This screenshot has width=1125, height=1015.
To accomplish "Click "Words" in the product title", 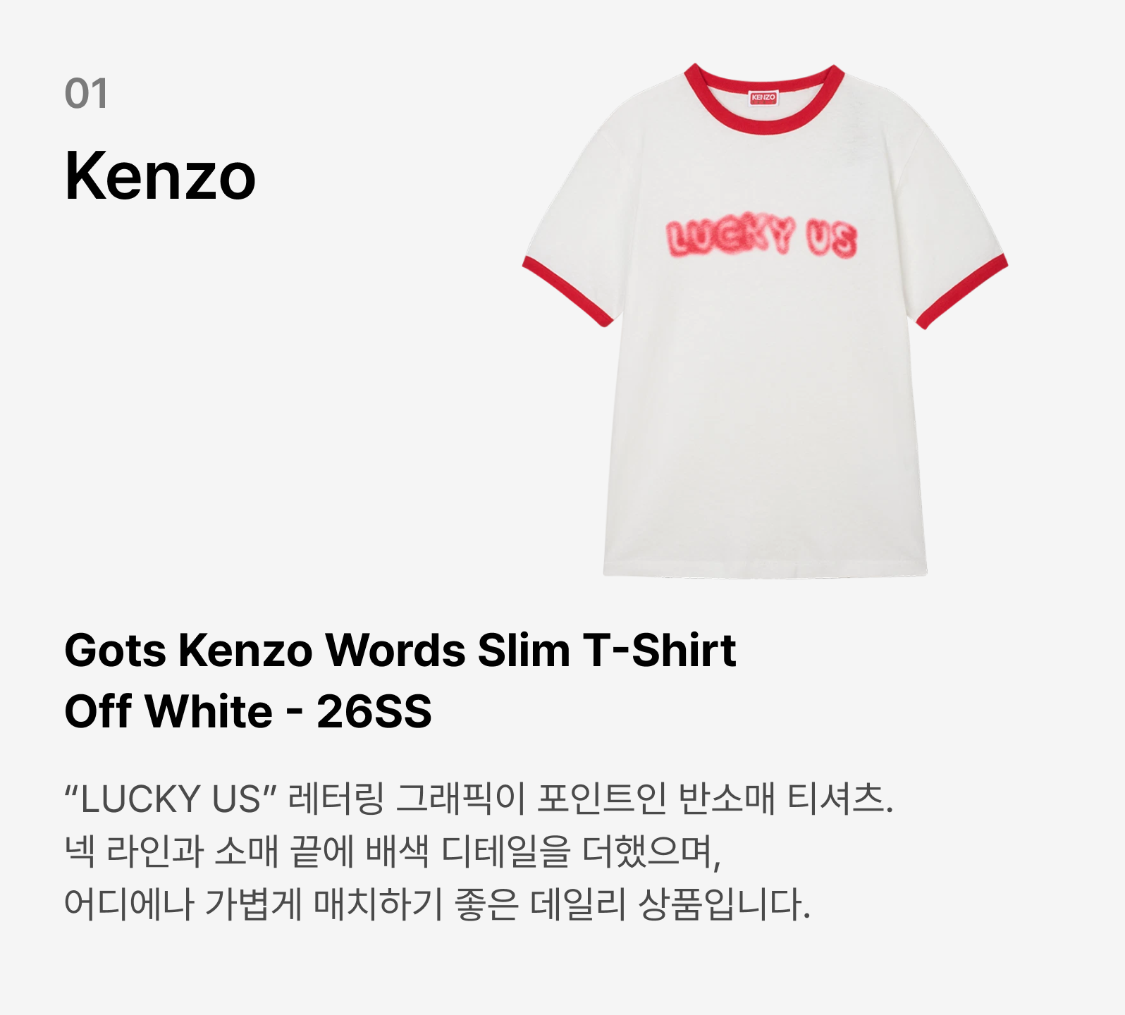I will point(395,649).
